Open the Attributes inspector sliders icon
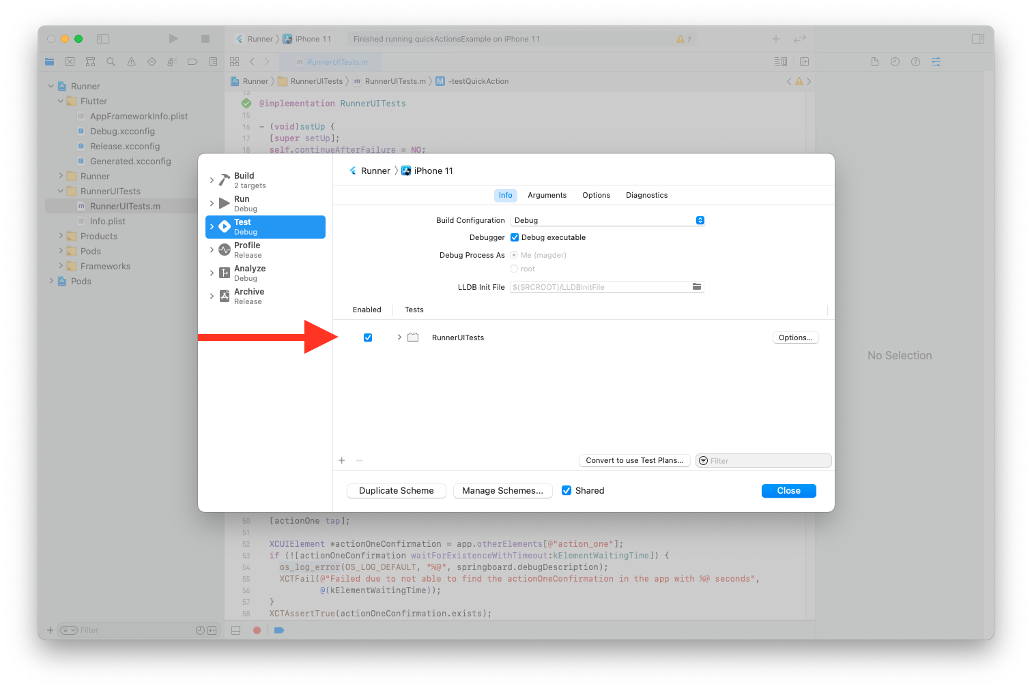This screenshot has width=1032, height=690. pyautogui.click(x=936, y=62)
